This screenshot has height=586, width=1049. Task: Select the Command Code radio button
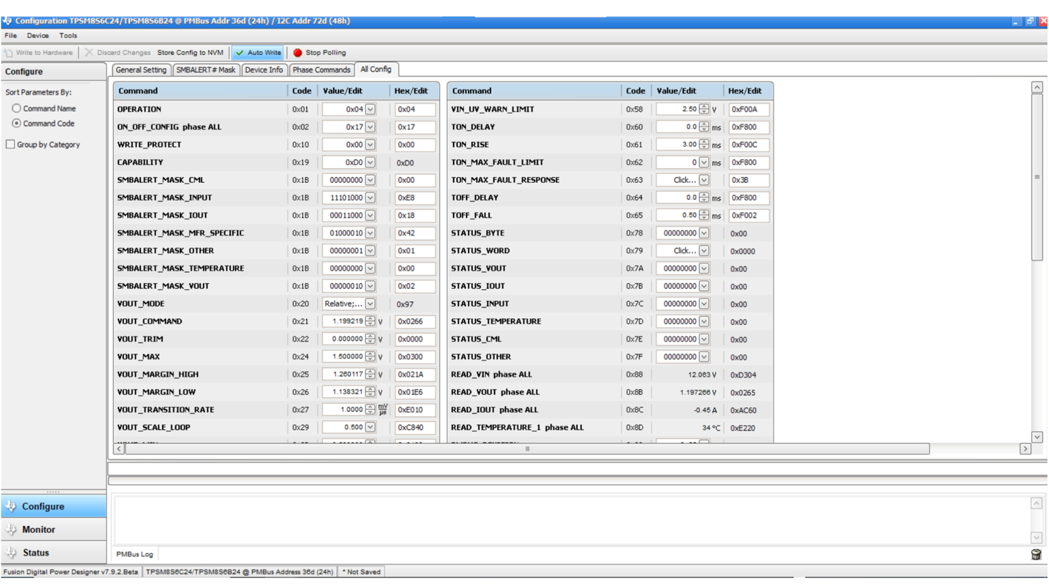(16, 123)
